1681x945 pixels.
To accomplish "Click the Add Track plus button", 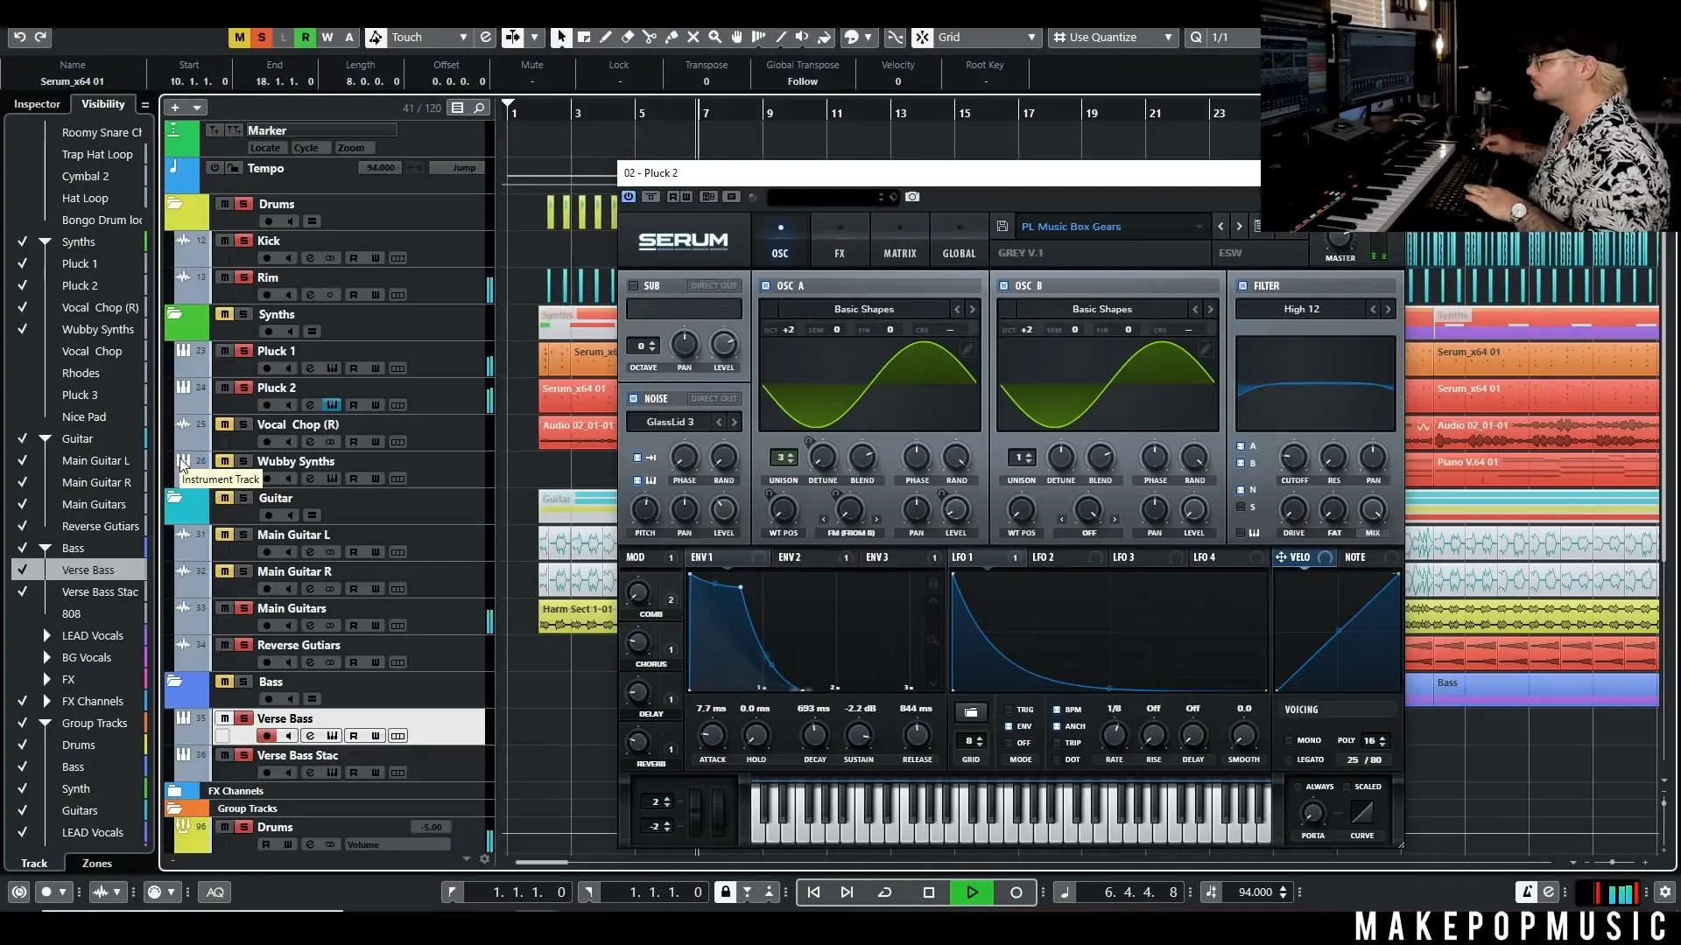I will coord(175,108).
